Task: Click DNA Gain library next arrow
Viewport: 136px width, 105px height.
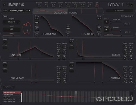Action: pos(6,42)
